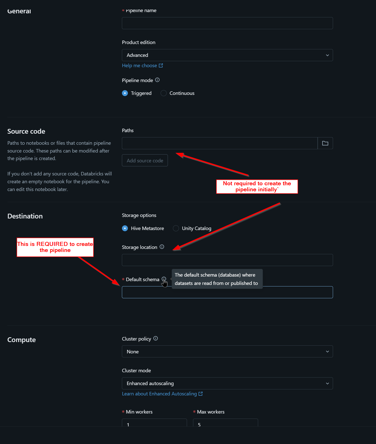Focus the Pipeline name text field

[x=227, y=23]
